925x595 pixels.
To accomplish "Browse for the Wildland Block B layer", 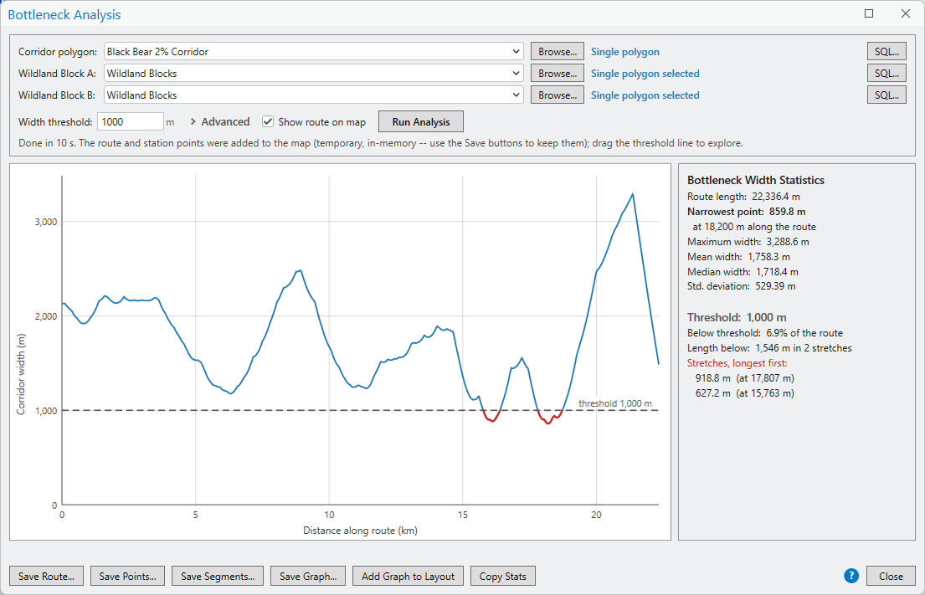I will [x=557, y=95].
